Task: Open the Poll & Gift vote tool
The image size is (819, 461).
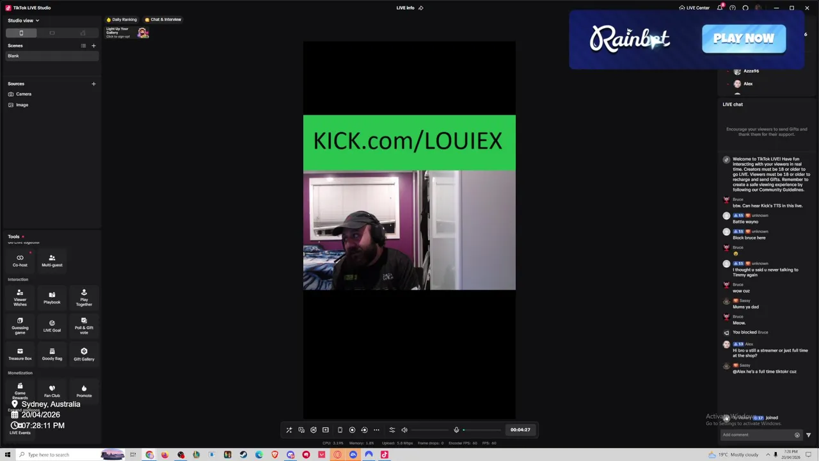Action: 84,326
